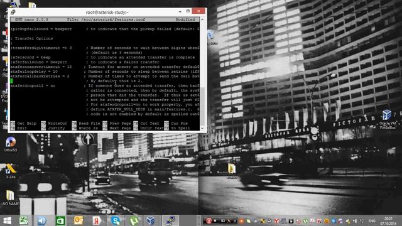402x226 pixels.
Task: Click the 'Read File' nano shortcut label
Action: [x=89, y=124]
